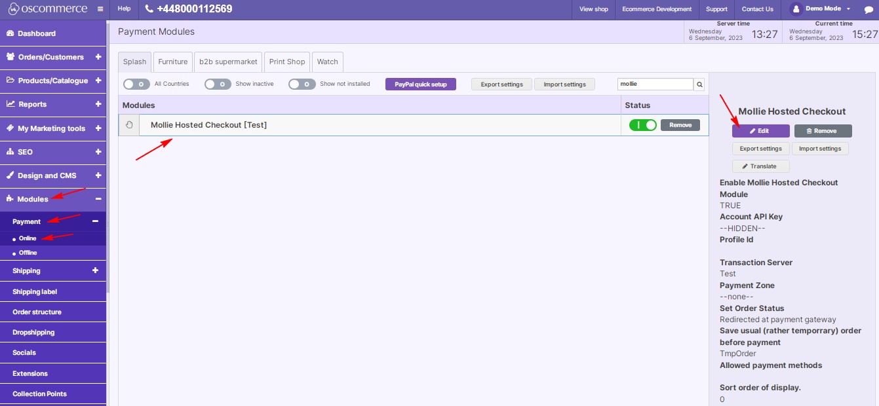Click the Modules puzzle icon
Screen dimensions: 879x406
(10, 199)
